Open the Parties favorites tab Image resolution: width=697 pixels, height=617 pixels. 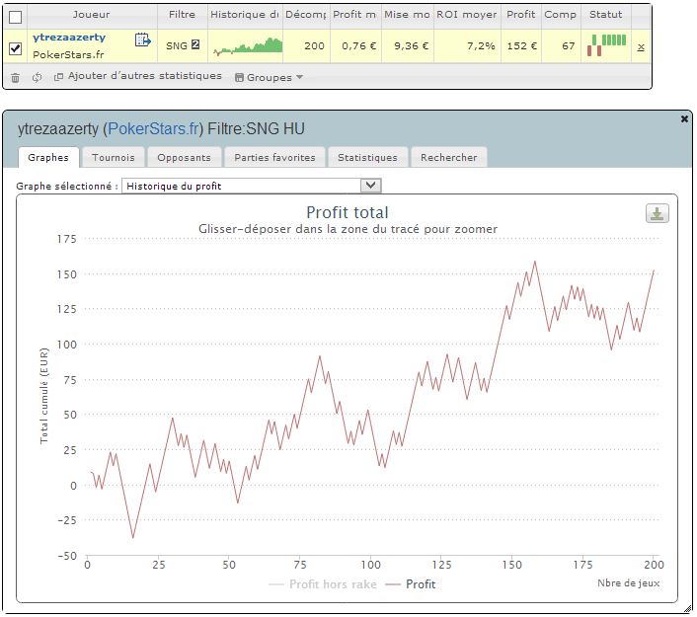274,157
